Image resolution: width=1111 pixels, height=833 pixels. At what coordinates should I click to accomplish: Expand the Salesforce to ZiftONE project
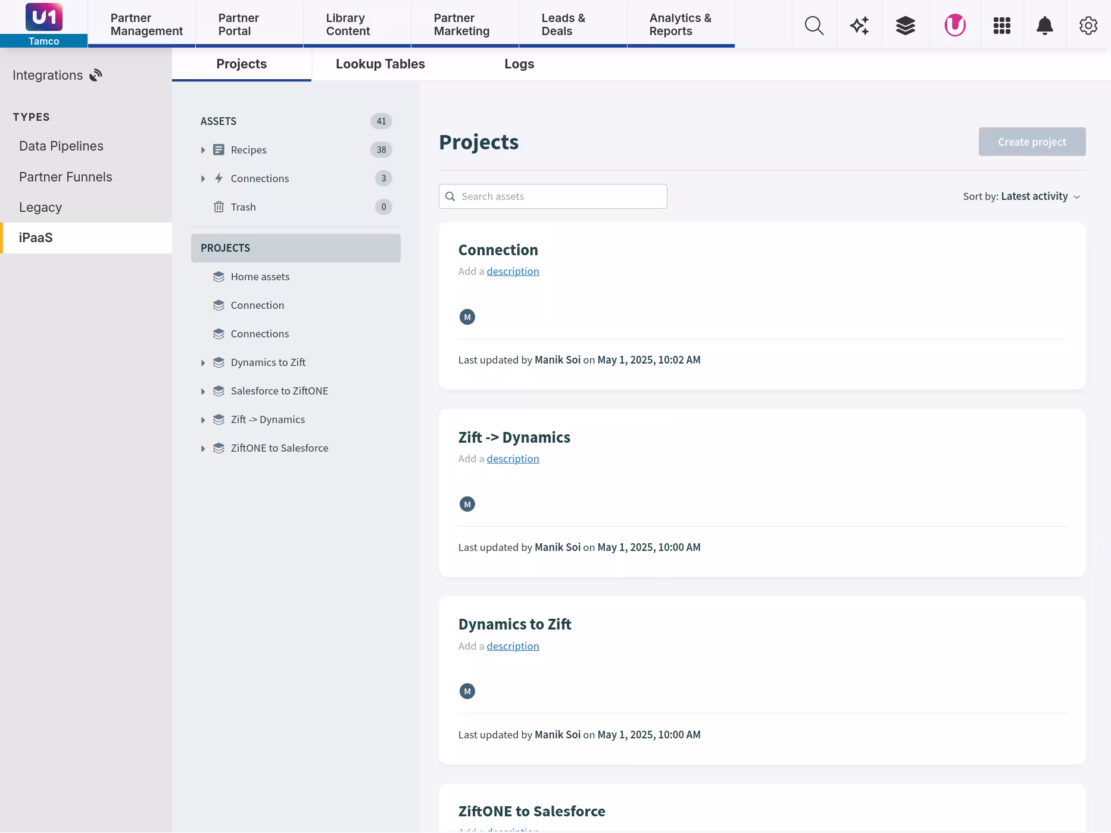[203, 392]
